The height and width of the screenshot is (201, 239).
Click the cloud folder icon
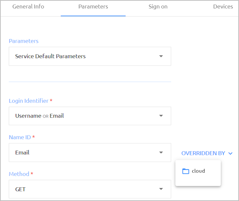coord(186,171)
